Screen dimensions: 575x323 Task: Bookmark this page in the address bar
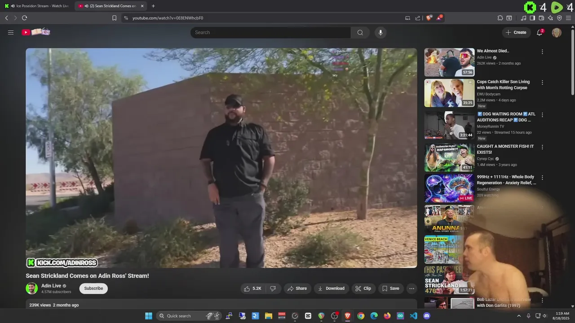pos(114,18)
